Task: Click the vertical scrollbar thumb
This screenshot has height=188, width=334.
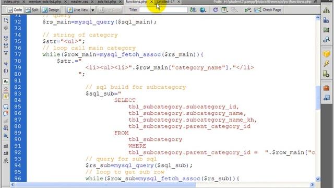Action: pyautogui.click(x=318, y=98)
